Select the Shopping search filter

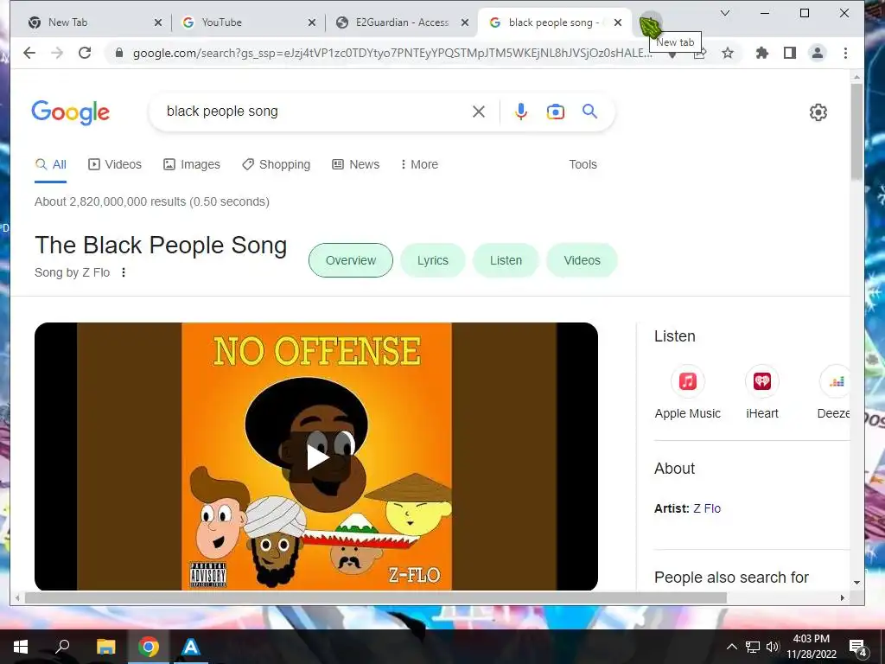point(276,164)
